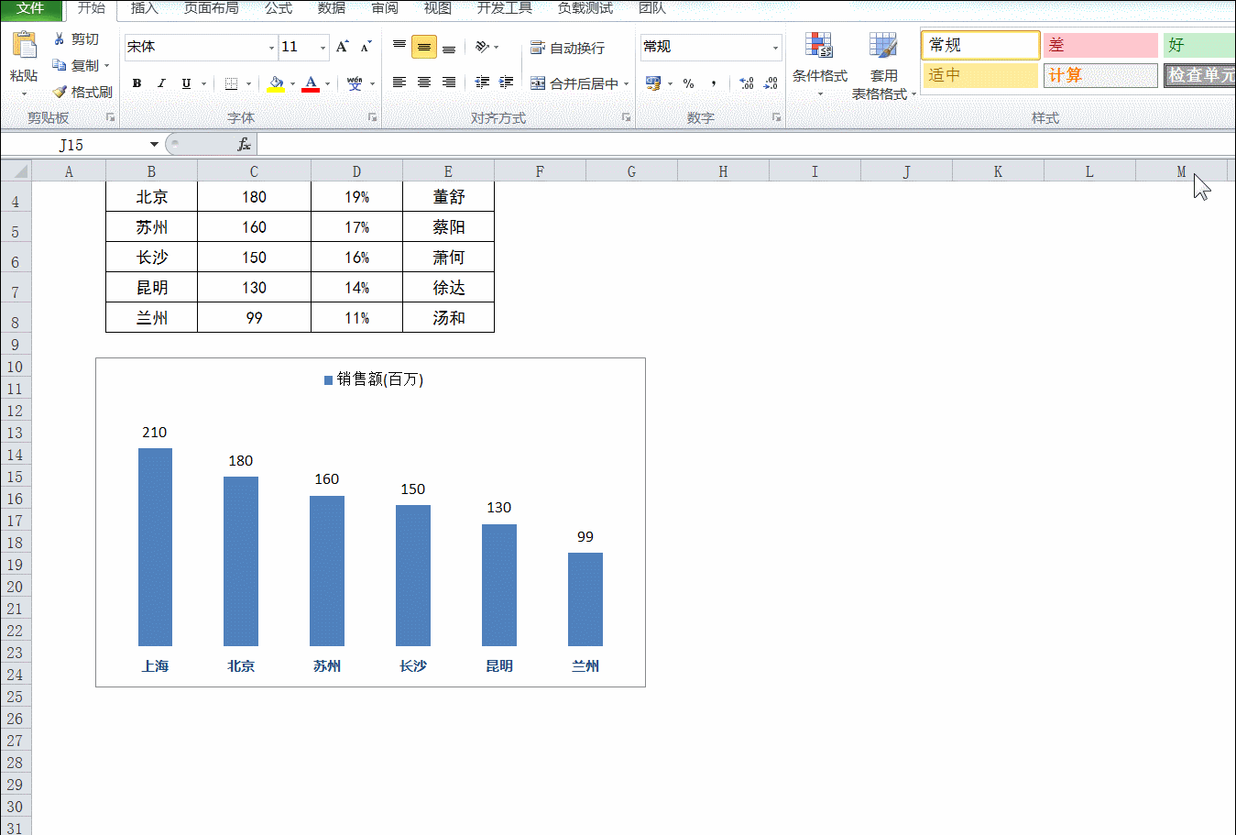Apply the fill color bucket
This screenshot has height=835, width=1236.
pos(276,83)
